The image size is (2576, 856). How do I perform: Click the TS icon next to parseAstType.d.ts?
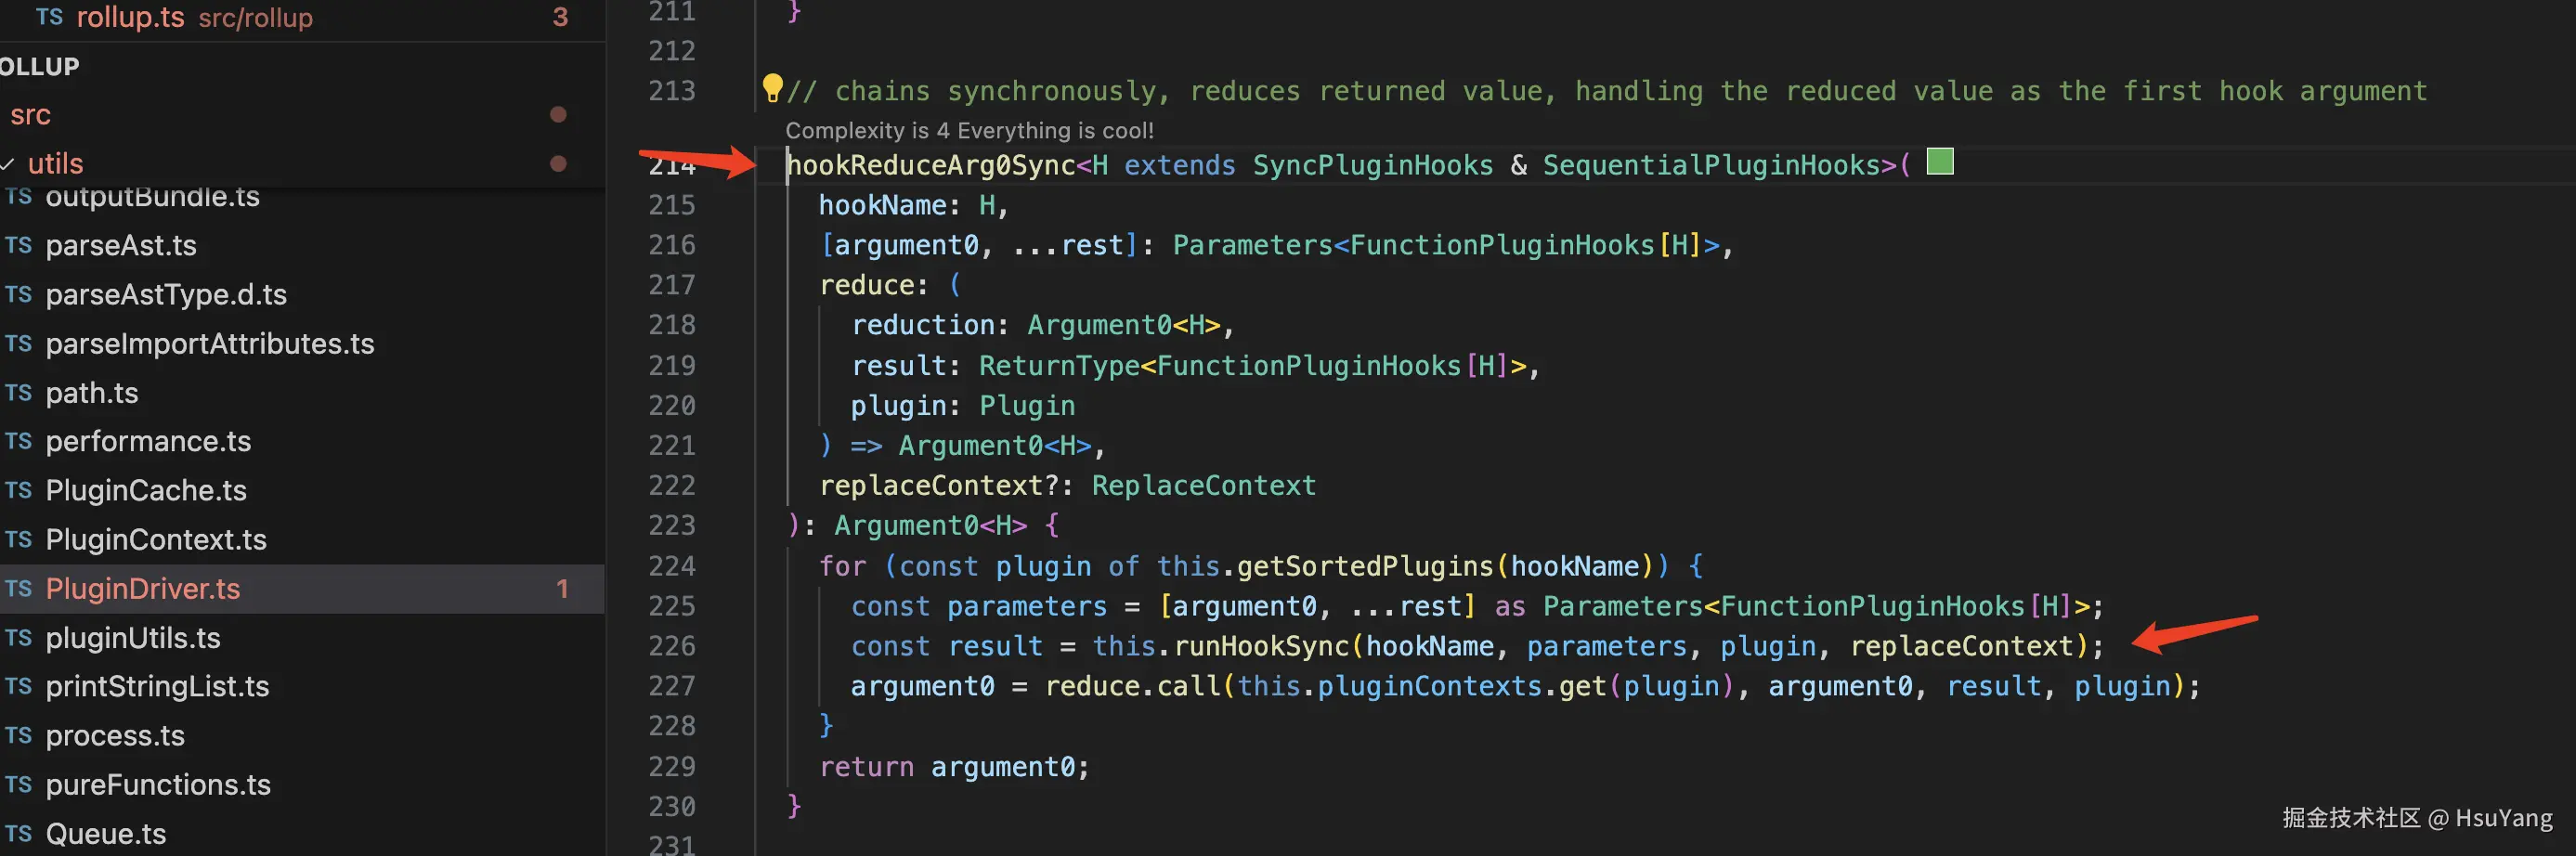[18, 294]
